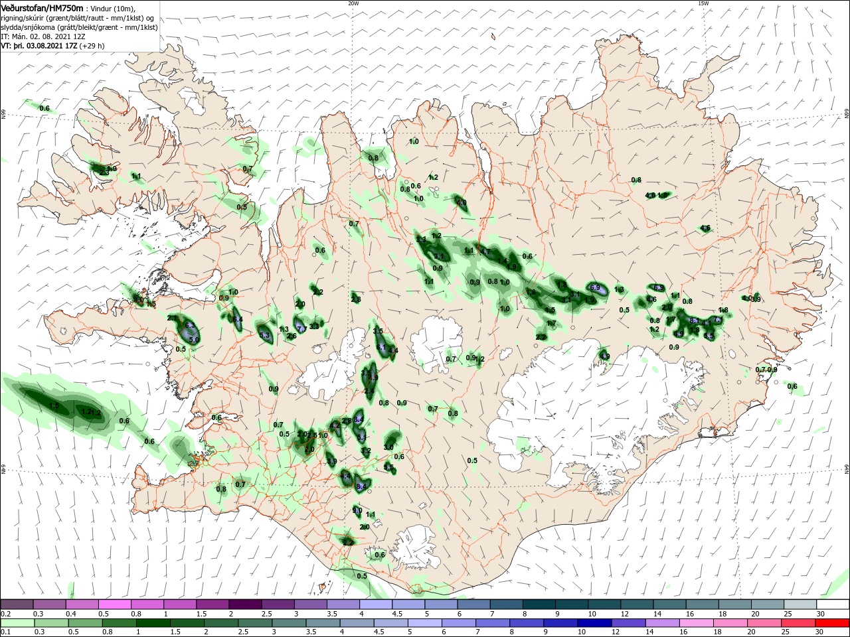Select the 2.4 precipitation value on the map

[x=369, y=391]
